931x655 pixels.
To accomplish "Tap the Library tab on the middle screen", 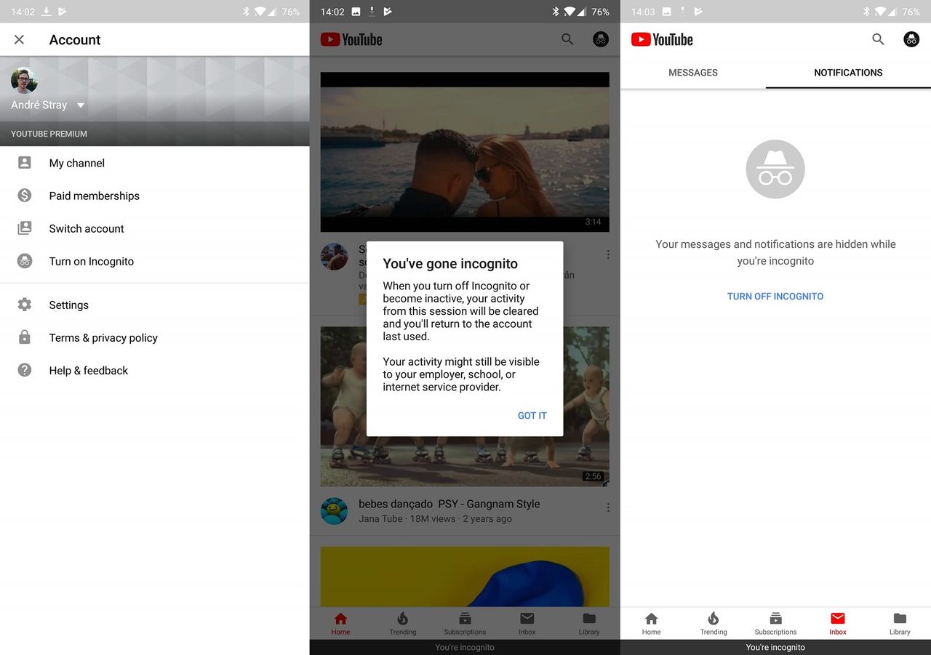I will pyautogui.click(x=589, y=624).
